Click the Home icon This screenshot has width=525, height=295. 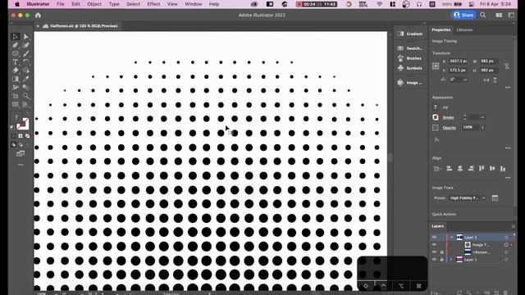click(38, 15)
